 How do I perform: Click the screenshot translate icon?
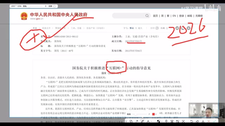(x=178, y=121)
